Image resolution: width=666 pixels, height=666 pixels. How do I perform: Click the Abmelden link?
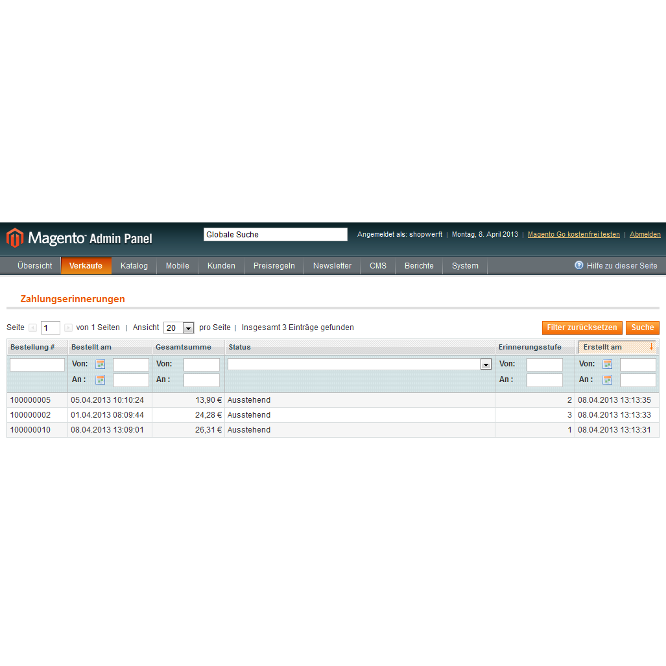[x=645, y=235]
